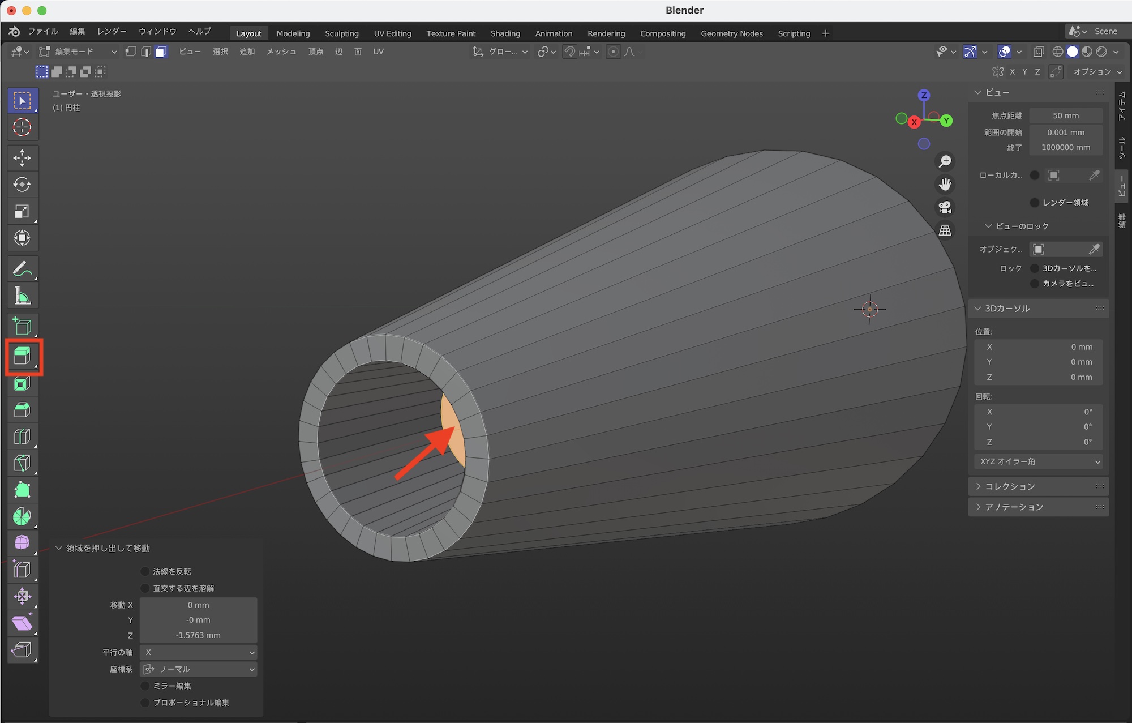The width and height of the screenshot is (1132, 723).
Task: Select the Move tool in toolbar
Action: pyautogui.click(x=22, y=158)
